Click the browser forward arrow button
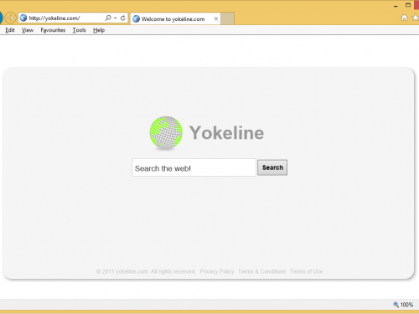The height and width of the screenshot is (314, 419). [x=10, y=18]
